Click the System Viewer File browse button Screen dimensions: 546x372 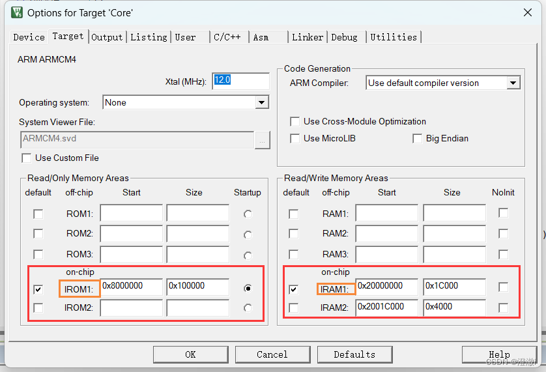pos(262,140)
